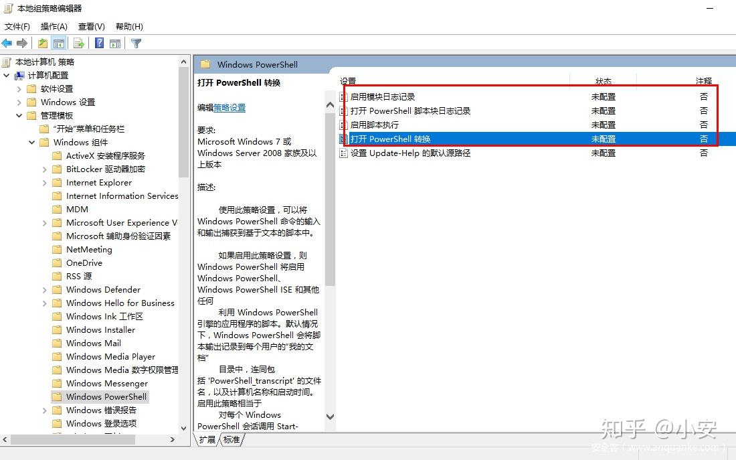Image resolution: width=736 pixels, height=460 pixels.
Task: Select Microsoft 辅助身份验证因素 folder
Action: pyautogui.click(x=118, y=236)
